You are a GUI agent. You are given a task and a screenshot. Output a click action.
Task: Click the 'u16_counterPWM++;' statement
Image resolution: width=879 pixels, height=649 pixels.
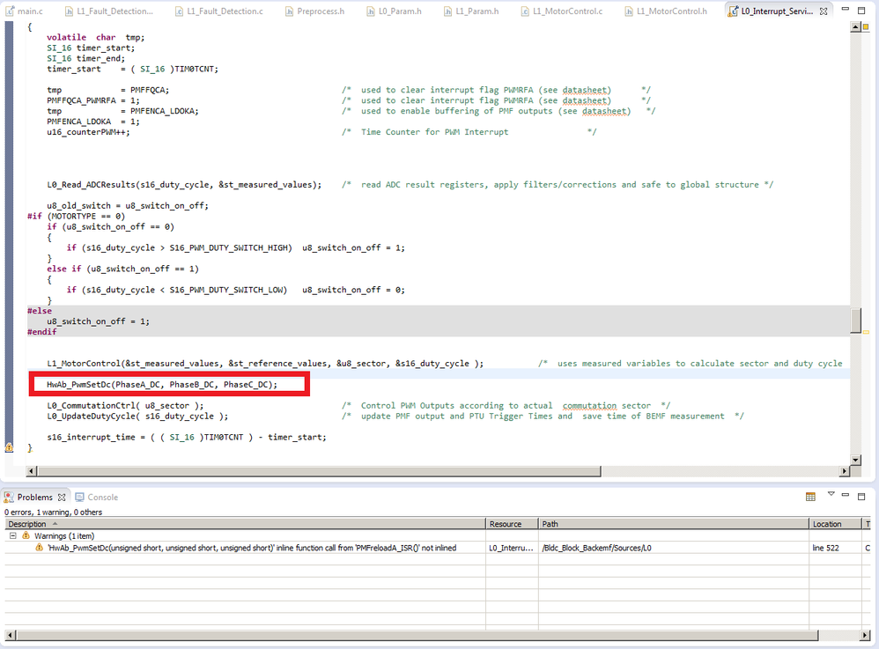(88, 132)
